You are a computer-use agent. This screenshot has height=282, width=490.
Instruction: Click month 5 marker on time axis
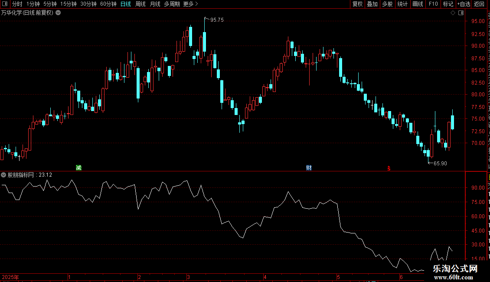338,277
